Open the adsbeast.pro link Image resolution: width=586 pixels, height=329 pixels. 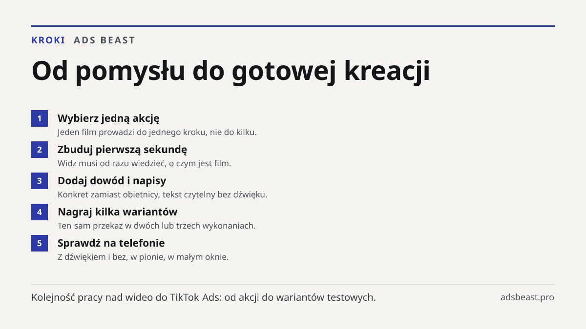coord(527,297)
